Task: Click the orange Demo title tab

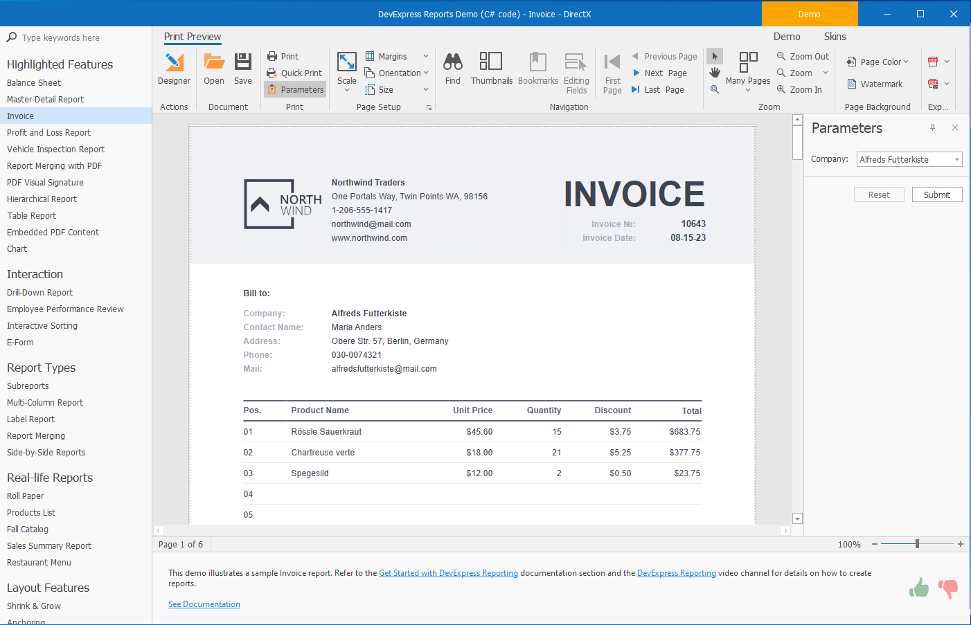Action: coord(809,14)
